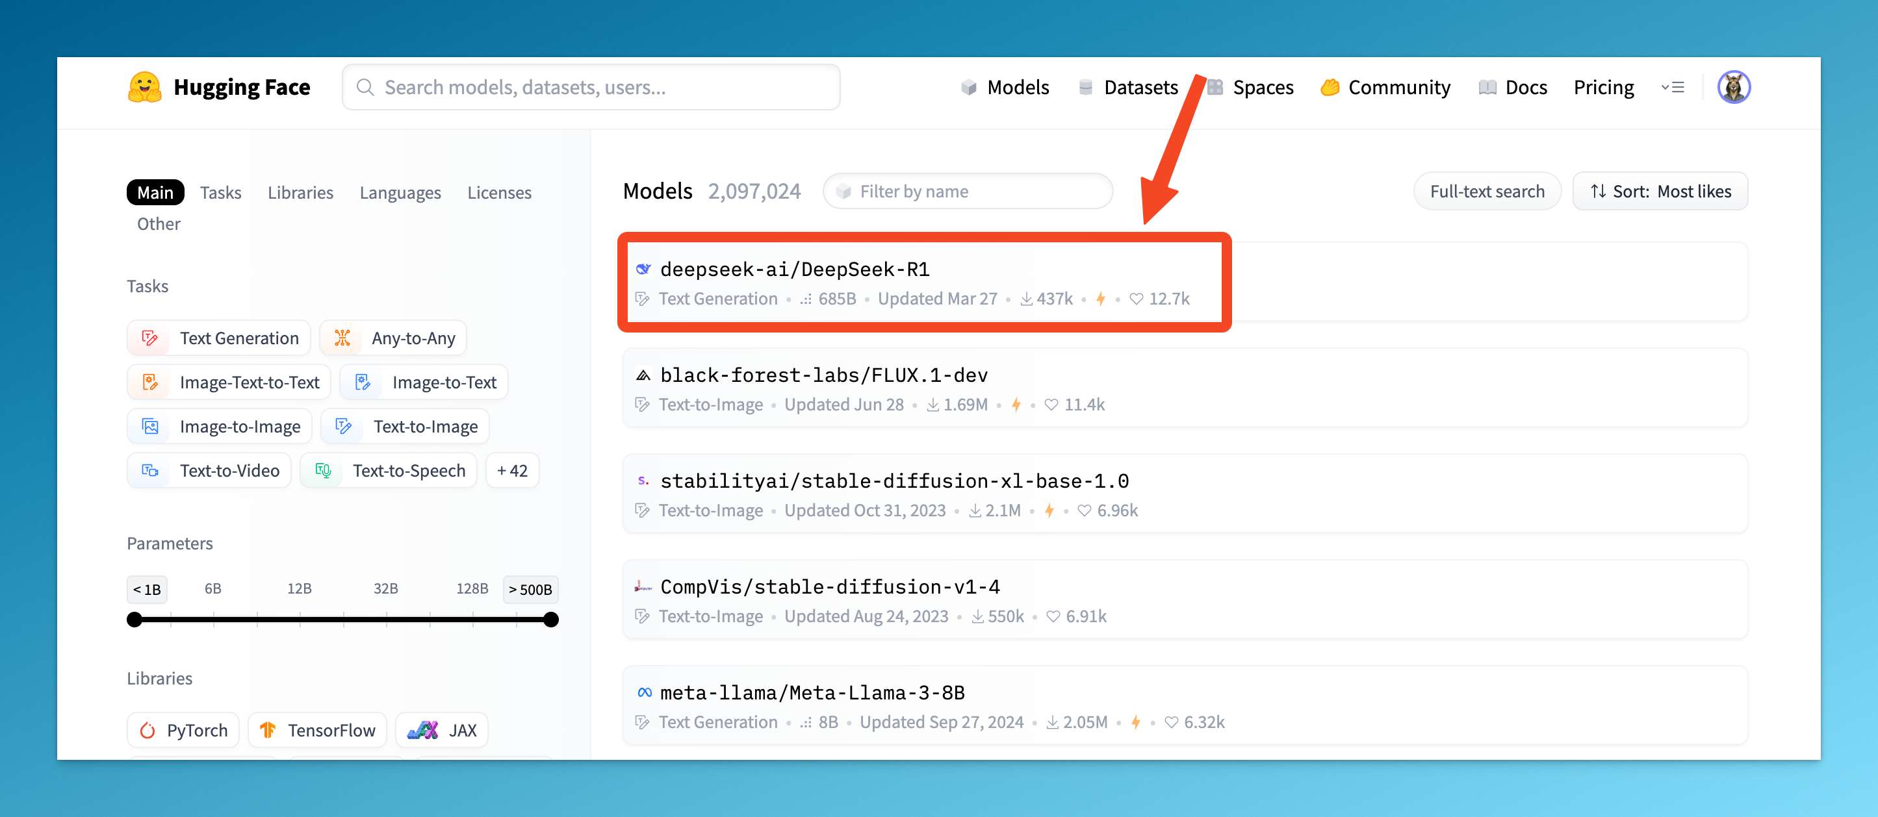The width and height of the screenshot is (1878, 817).
Task: Switch to the Other filter tab
Action: pos(159,224)
